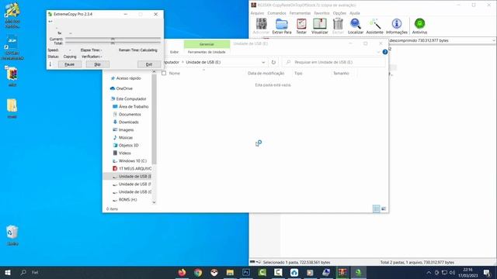Open the Opções menu in WinRAR

[339, 13]
